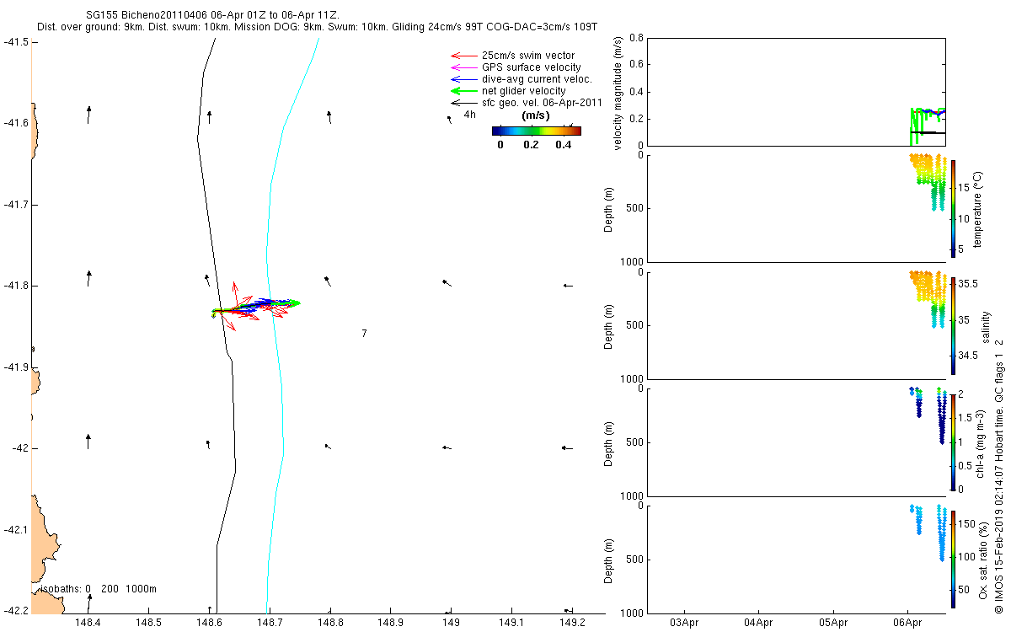Click the '35.5' salinity colorbar tick
The height and width of the screenshot is (632, 1011).
pos(969,285)
